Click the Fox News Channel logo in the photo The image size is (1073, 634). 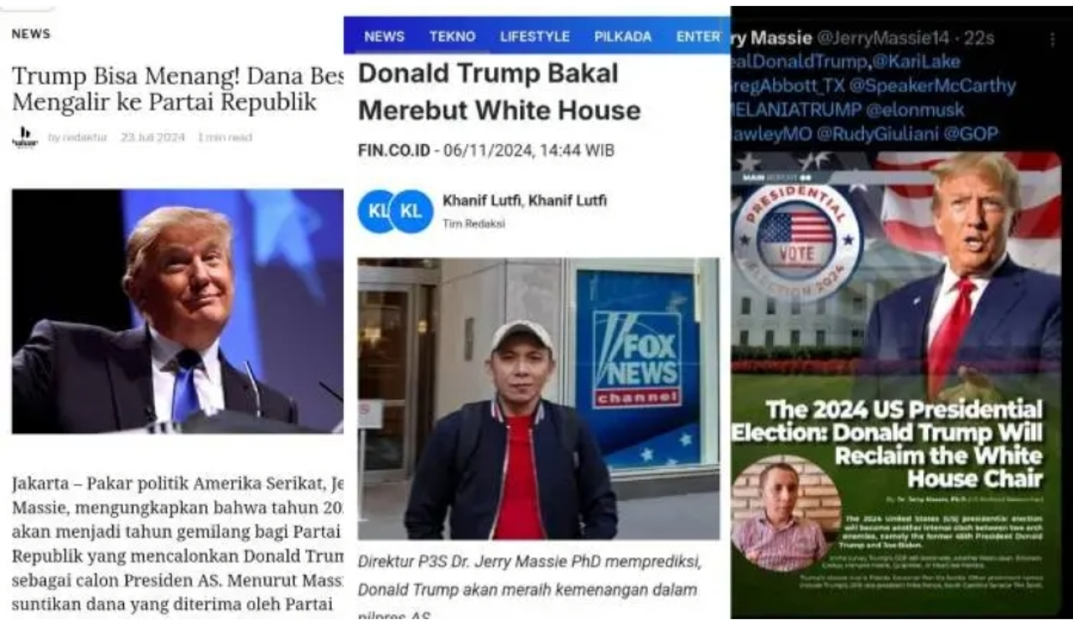[x=637, y=358]
